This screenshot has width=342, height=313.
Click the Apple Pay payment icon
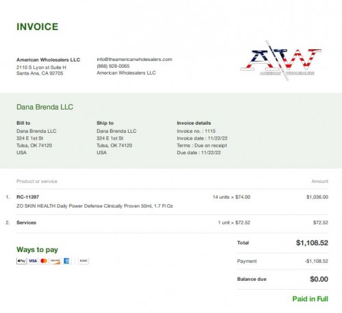tap(21, 261)
